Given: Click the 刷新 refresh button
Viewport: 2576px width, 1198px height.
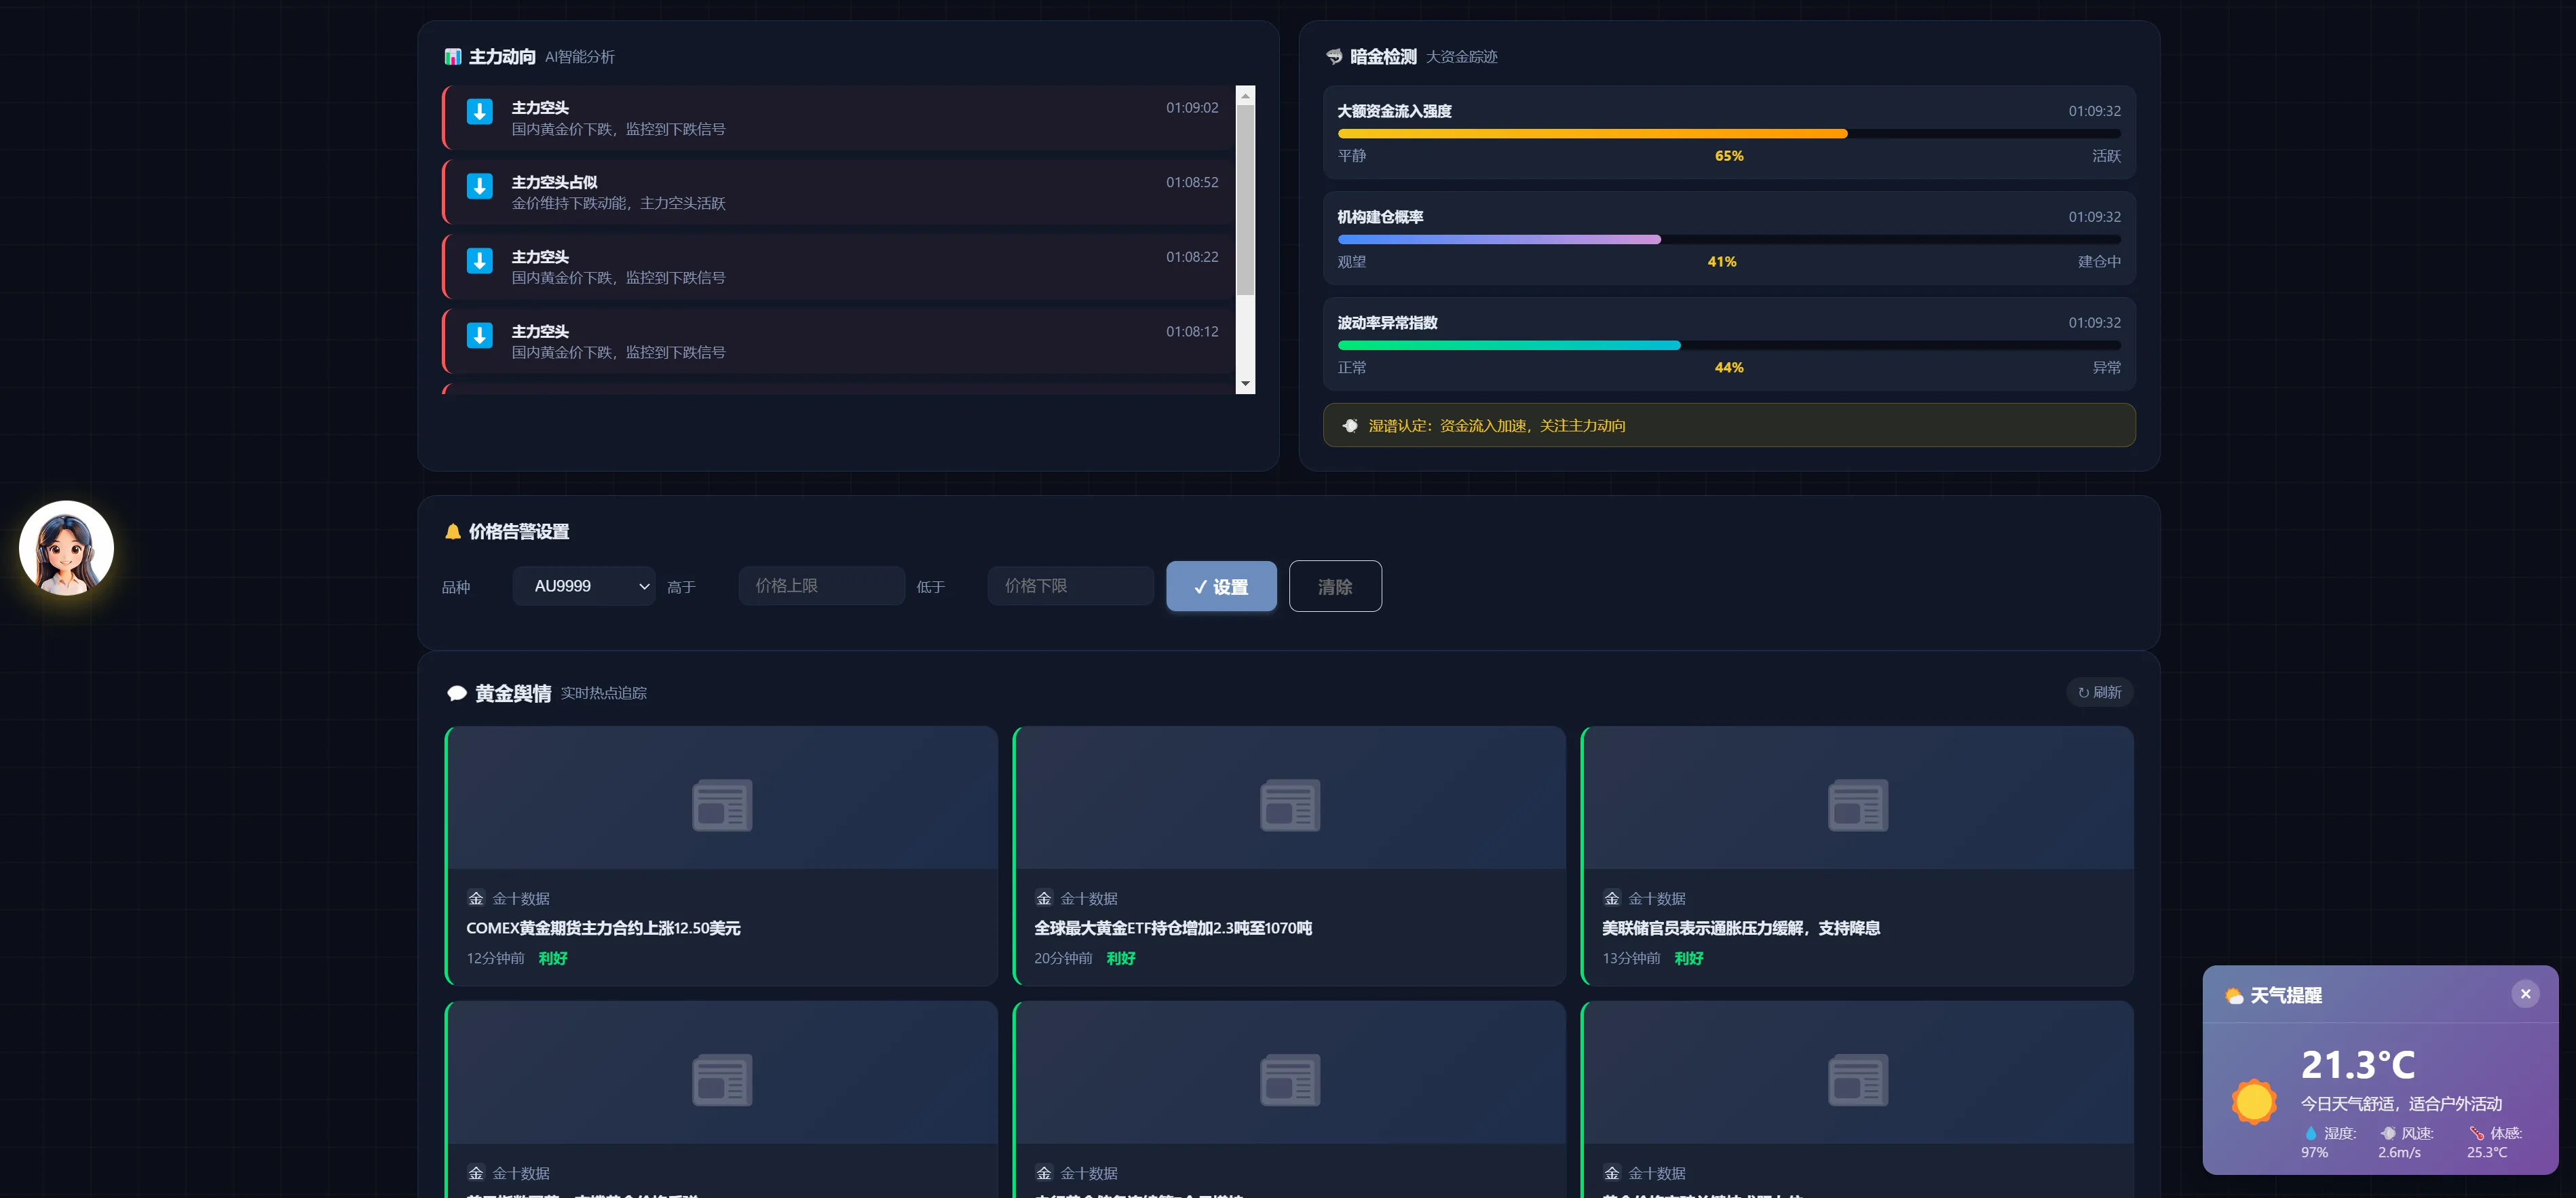Looking at the screenshot, I should (x=2099, y=692).
